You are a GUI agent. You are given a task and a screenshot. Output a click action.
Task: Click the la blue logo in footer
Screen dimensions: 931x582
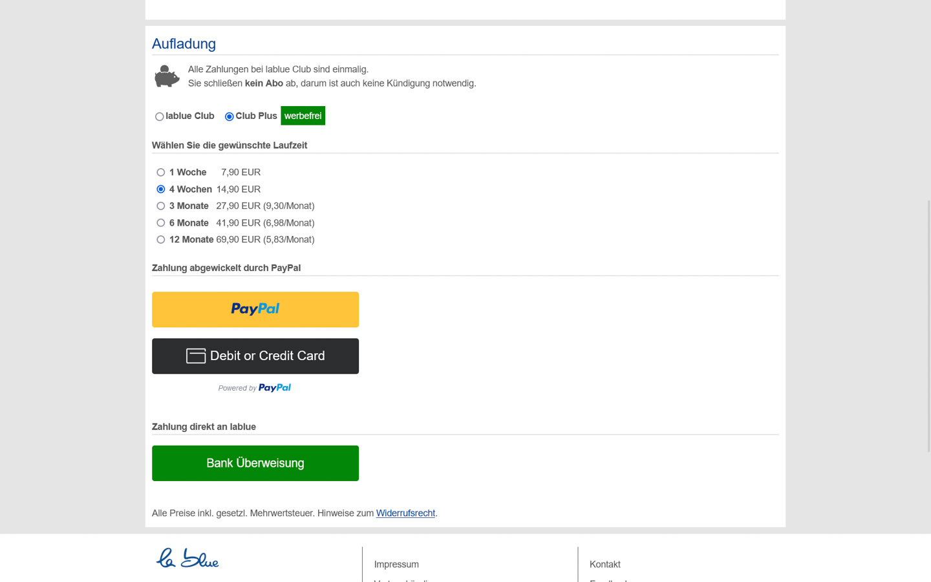point(187,558)
